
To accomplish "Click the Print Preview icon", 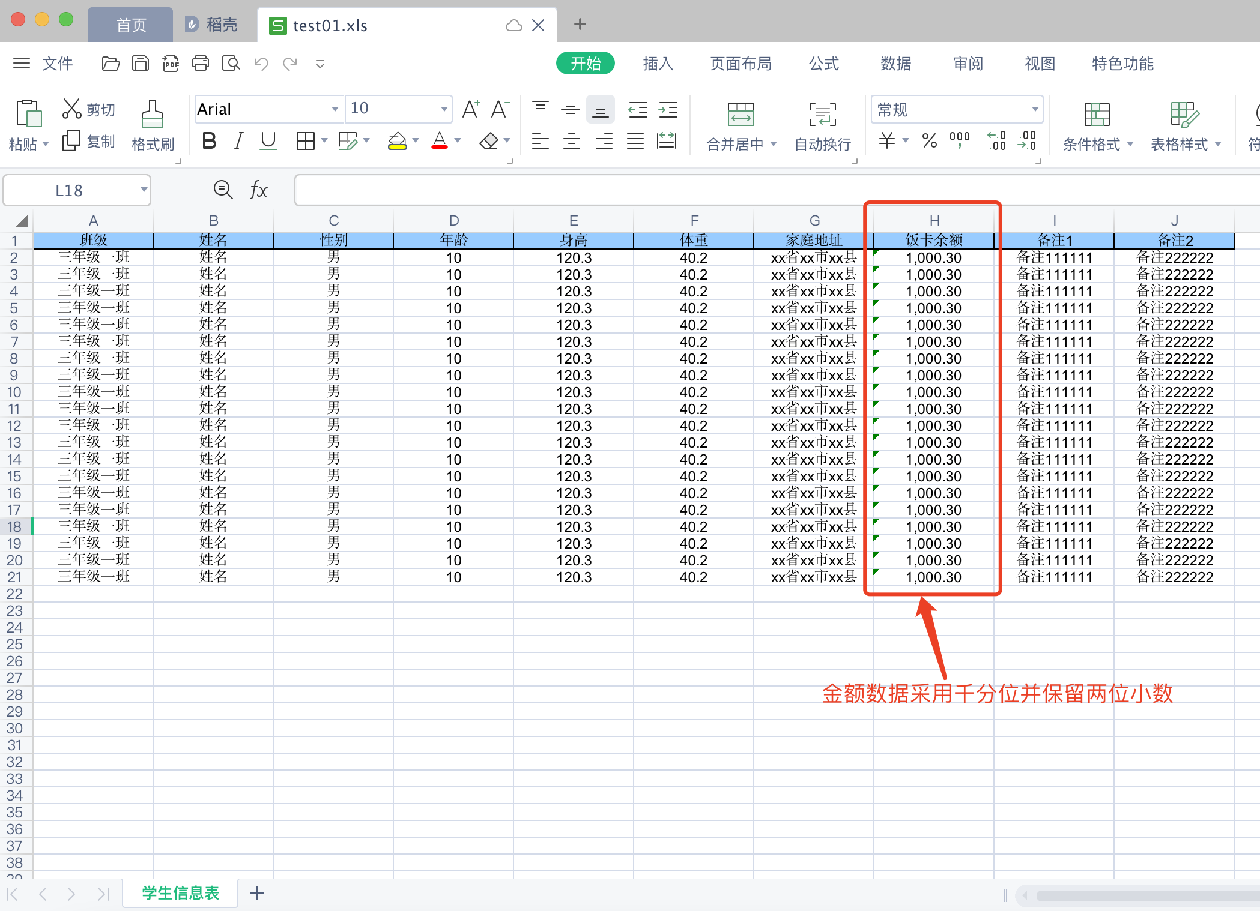I will [231, 64].
